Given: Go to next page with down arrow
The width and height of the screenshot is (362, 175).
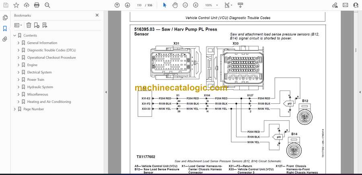Looking at the screenshot, I should (x=128, y=5).
